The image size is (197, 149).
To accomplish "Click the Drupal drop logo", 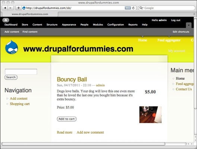I will [12, 47].
